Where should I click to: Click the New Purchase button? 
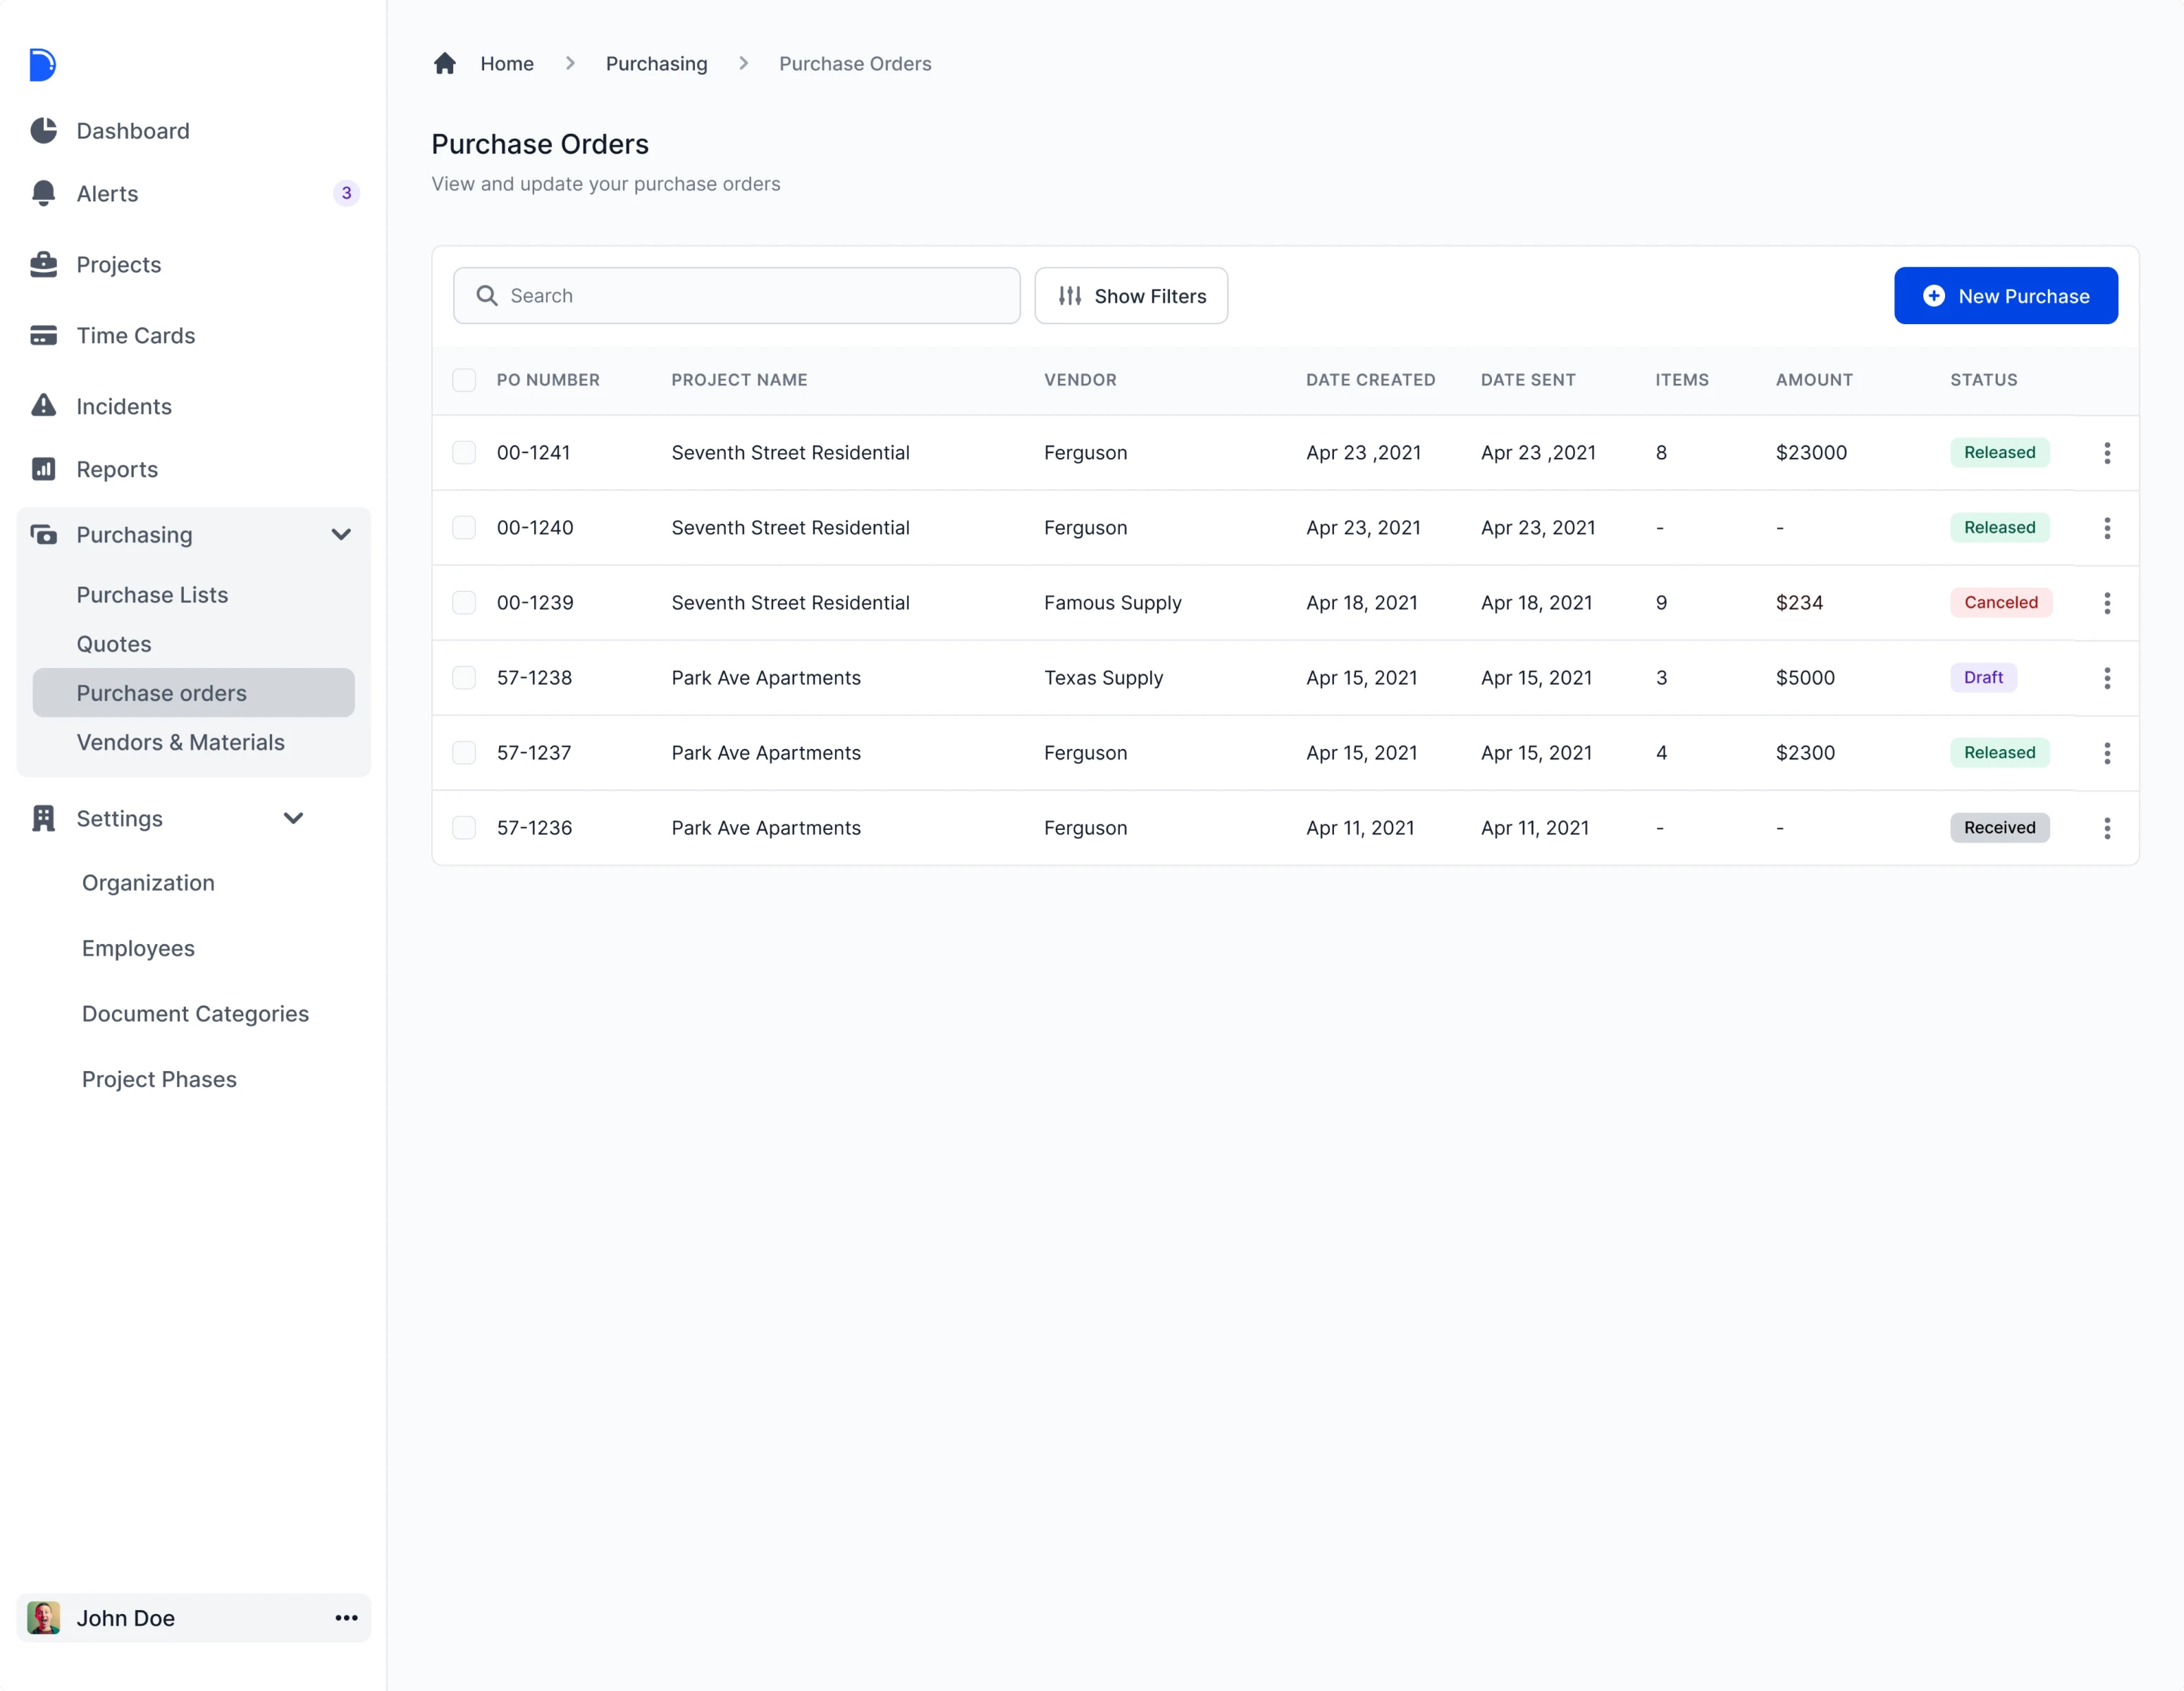pyautogui.click(x=2006, y=295)
